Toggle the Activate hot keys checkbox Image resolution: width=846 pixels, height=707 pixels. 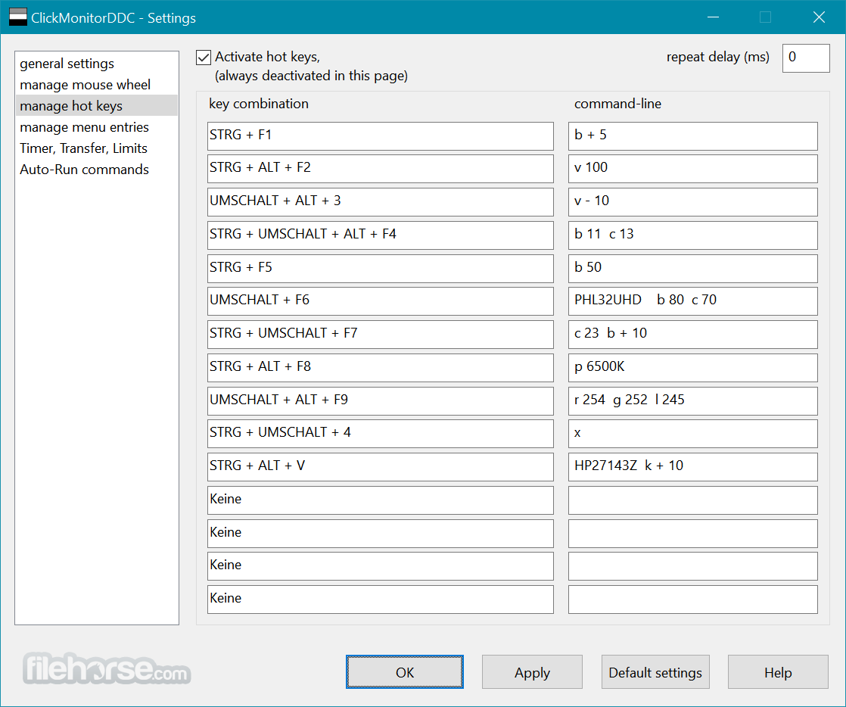[204, 58]
